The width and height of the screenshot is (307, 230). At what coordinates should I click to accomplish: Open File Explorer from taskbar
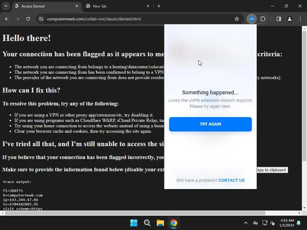(160, 223)
